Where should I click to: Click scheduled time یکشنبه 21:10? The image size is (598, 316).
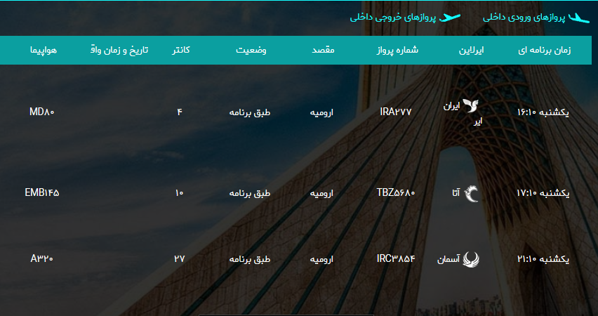(543, 259)
